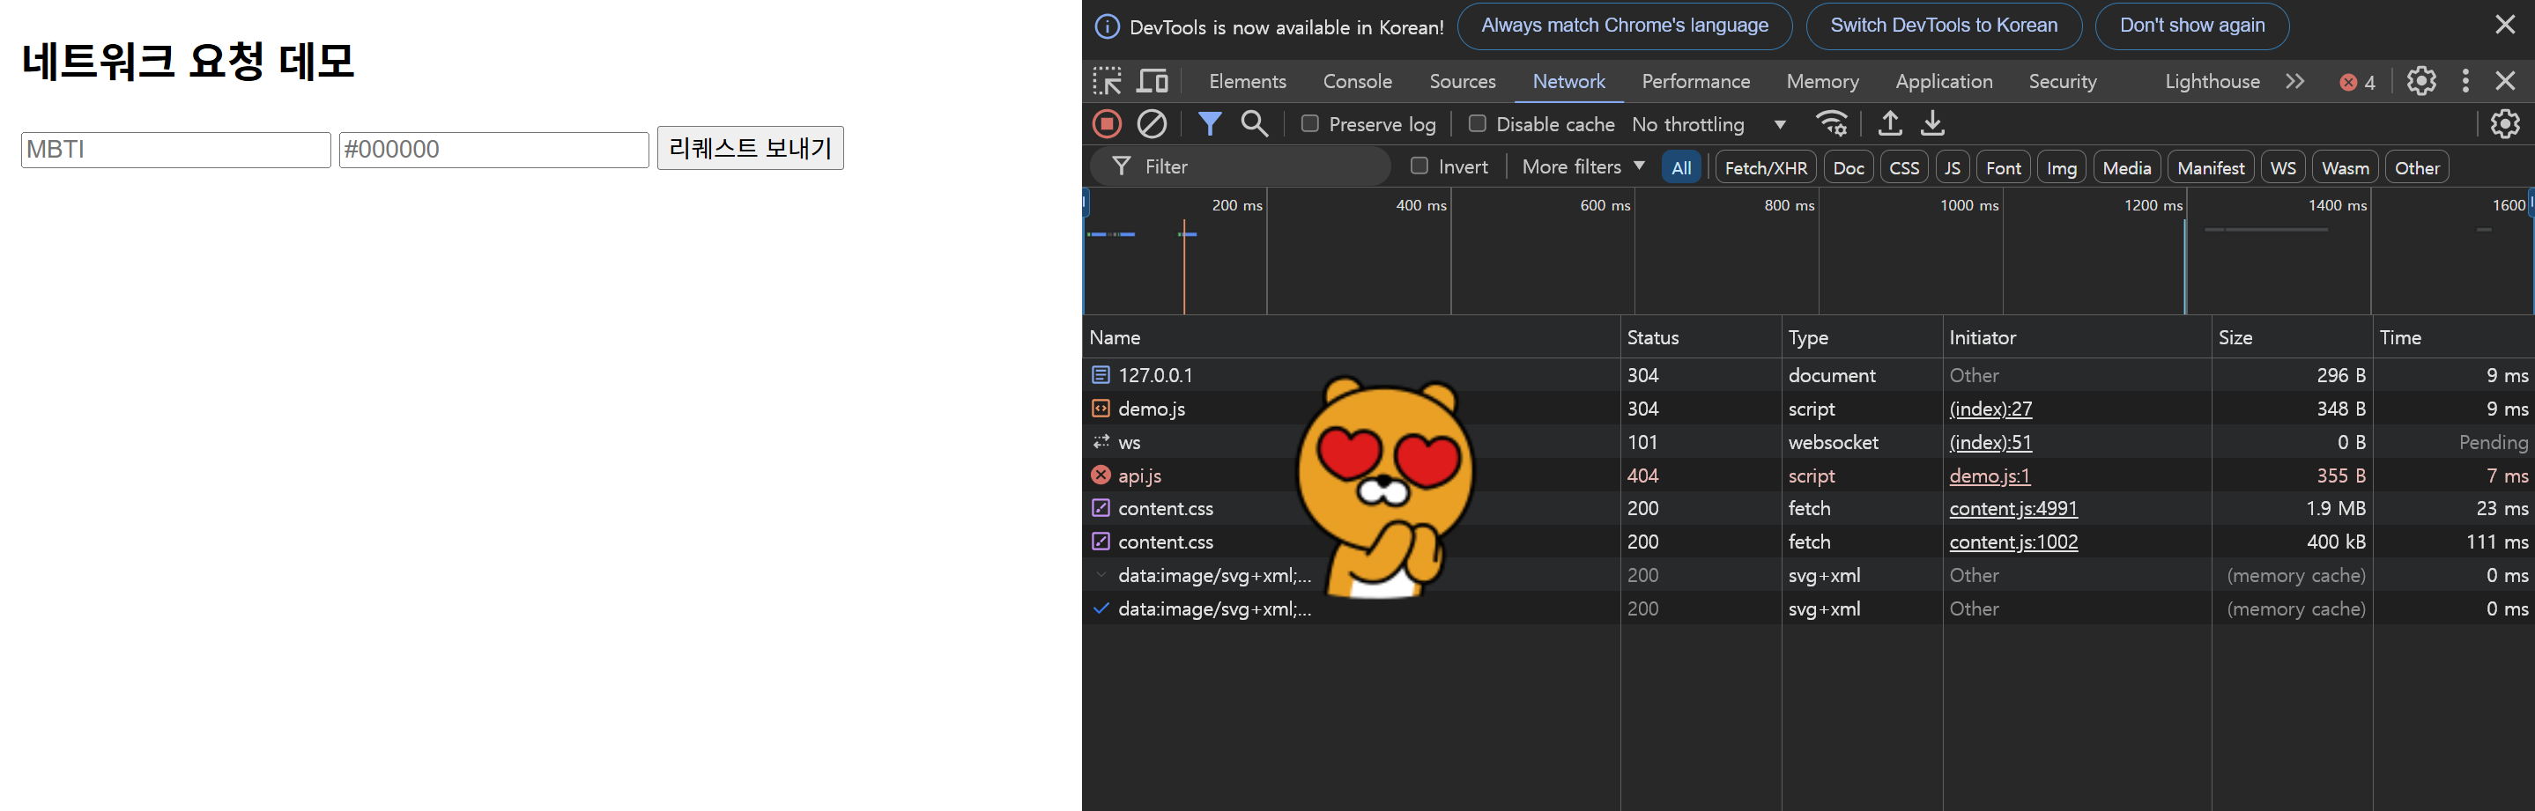Select the inspect element picker icon
Viewport: 2535px width, 811px height.
(x=1107, y=81)
